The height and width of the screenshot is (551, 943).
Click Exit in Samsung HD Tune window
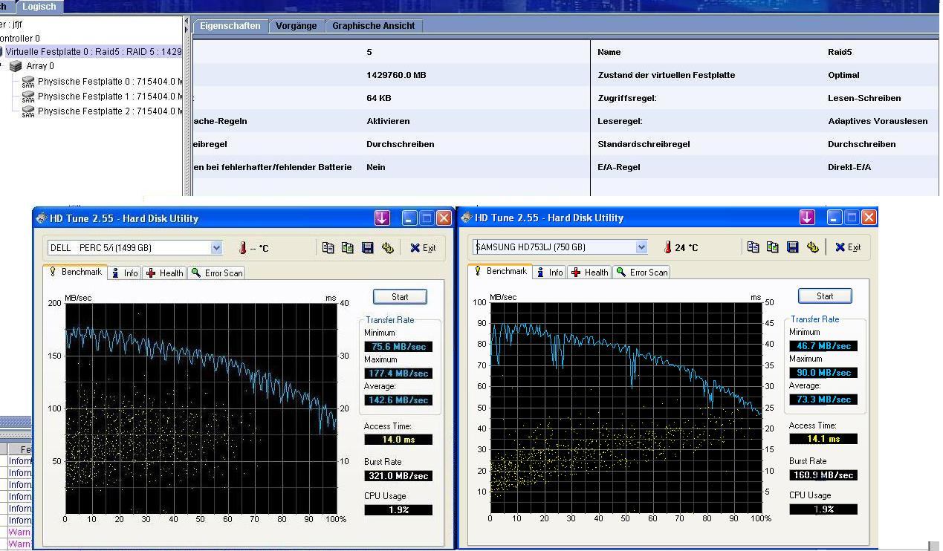point(848,247)
